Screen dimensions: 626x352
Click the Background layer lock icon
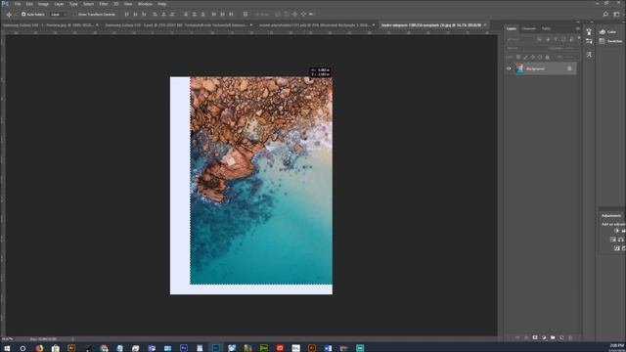pyautogui.click(x=569, y=68)
